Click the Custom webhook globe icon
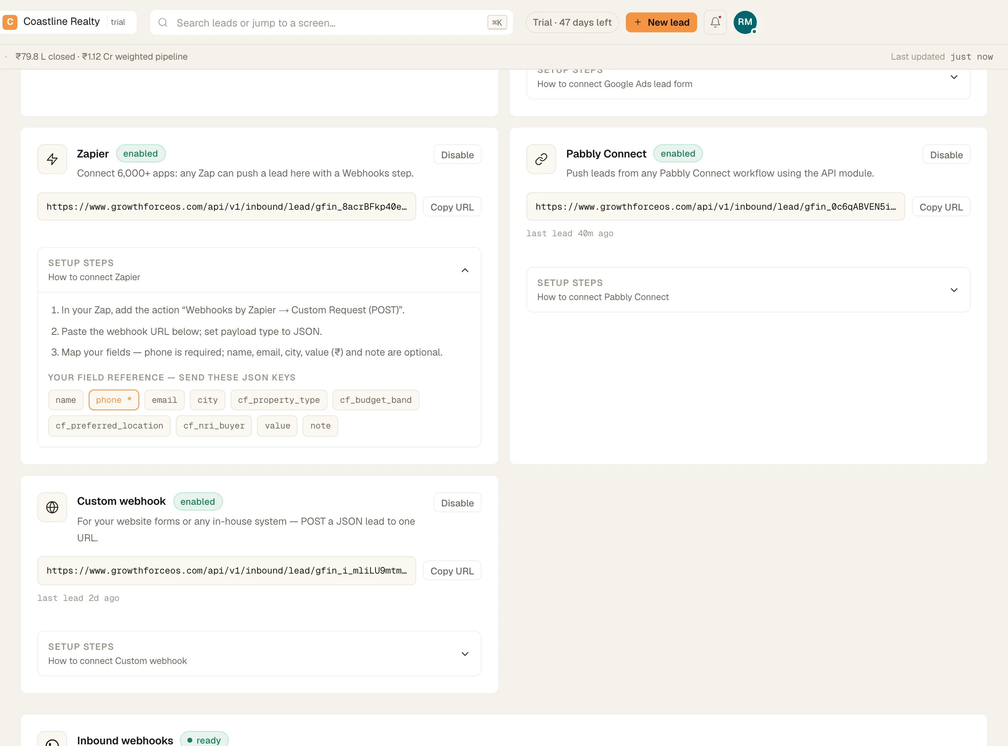 pos(52,507)
